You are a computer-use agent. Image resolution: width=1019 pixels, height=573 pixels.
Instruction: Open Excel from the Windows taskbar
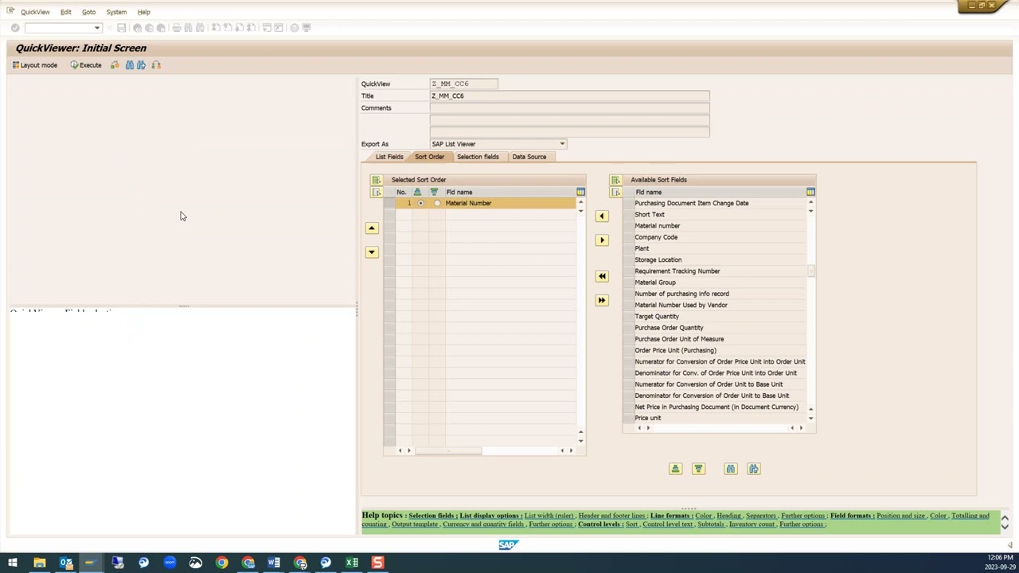click(x=351, y=563)
